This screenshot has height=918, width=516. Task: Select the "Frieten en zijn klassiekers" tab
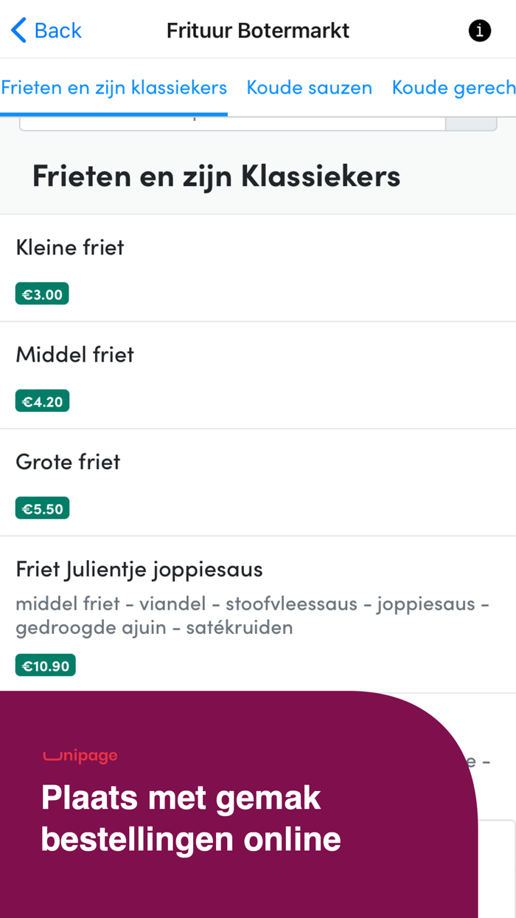114,87
